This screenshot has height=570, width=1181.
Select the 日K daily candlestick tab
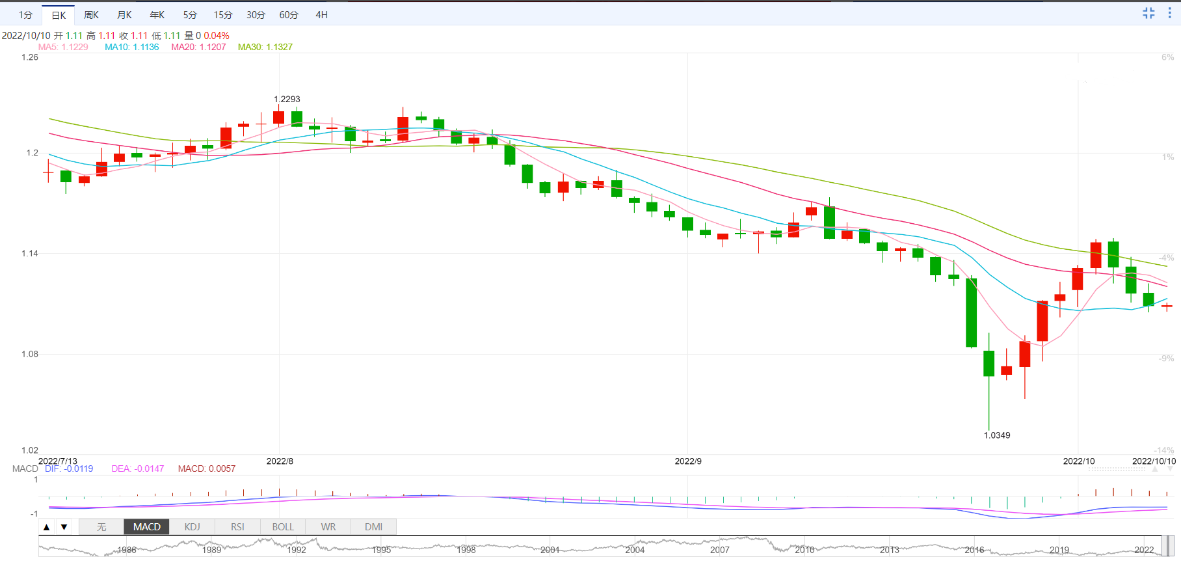click(59, 15)
